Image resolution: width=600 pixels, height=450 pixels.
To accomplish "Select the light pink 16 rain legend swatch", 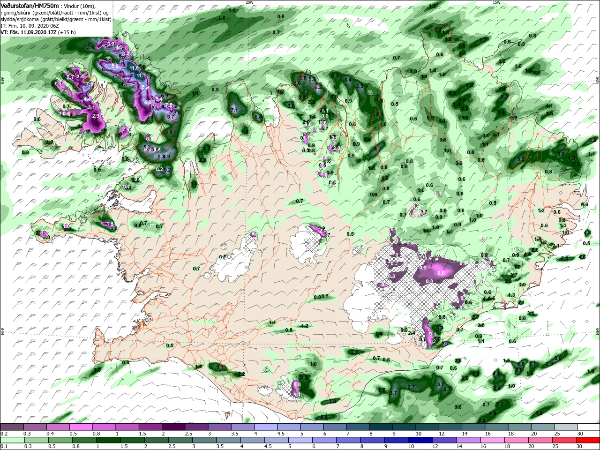I will pyautogui.click(x=492, y=440).
